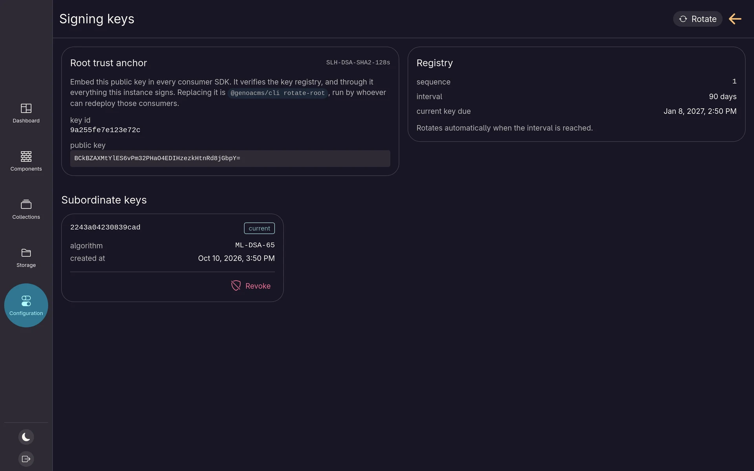Click the Rotate button
Image resolution: width=754 pixels, height=471 pixels.
coord(697,19)
